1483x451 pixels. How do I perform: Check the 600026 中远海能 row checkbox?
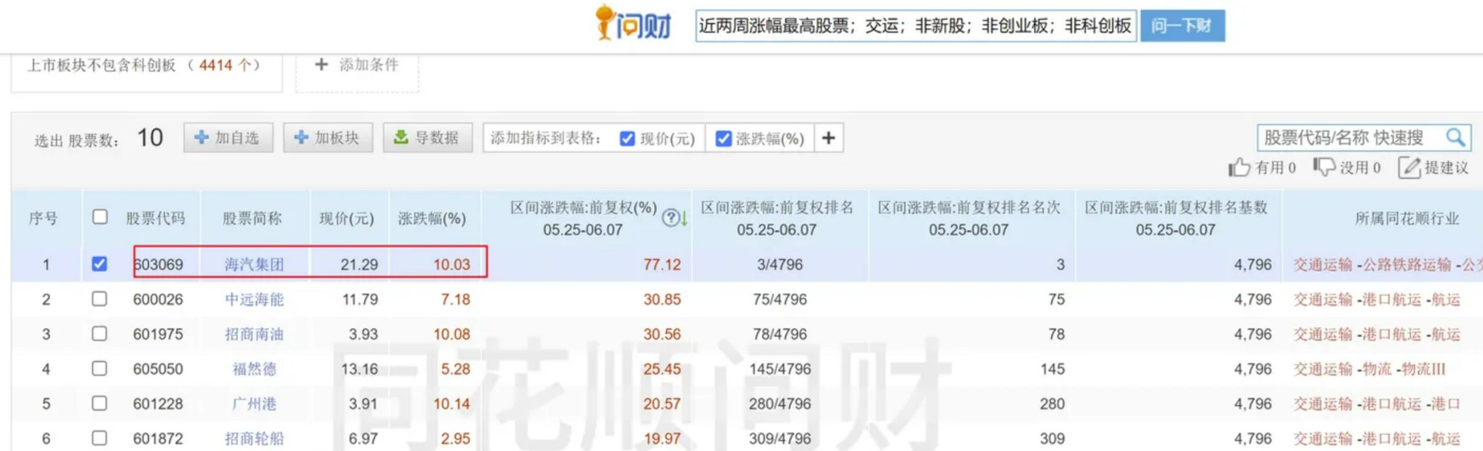pos(99,299)
